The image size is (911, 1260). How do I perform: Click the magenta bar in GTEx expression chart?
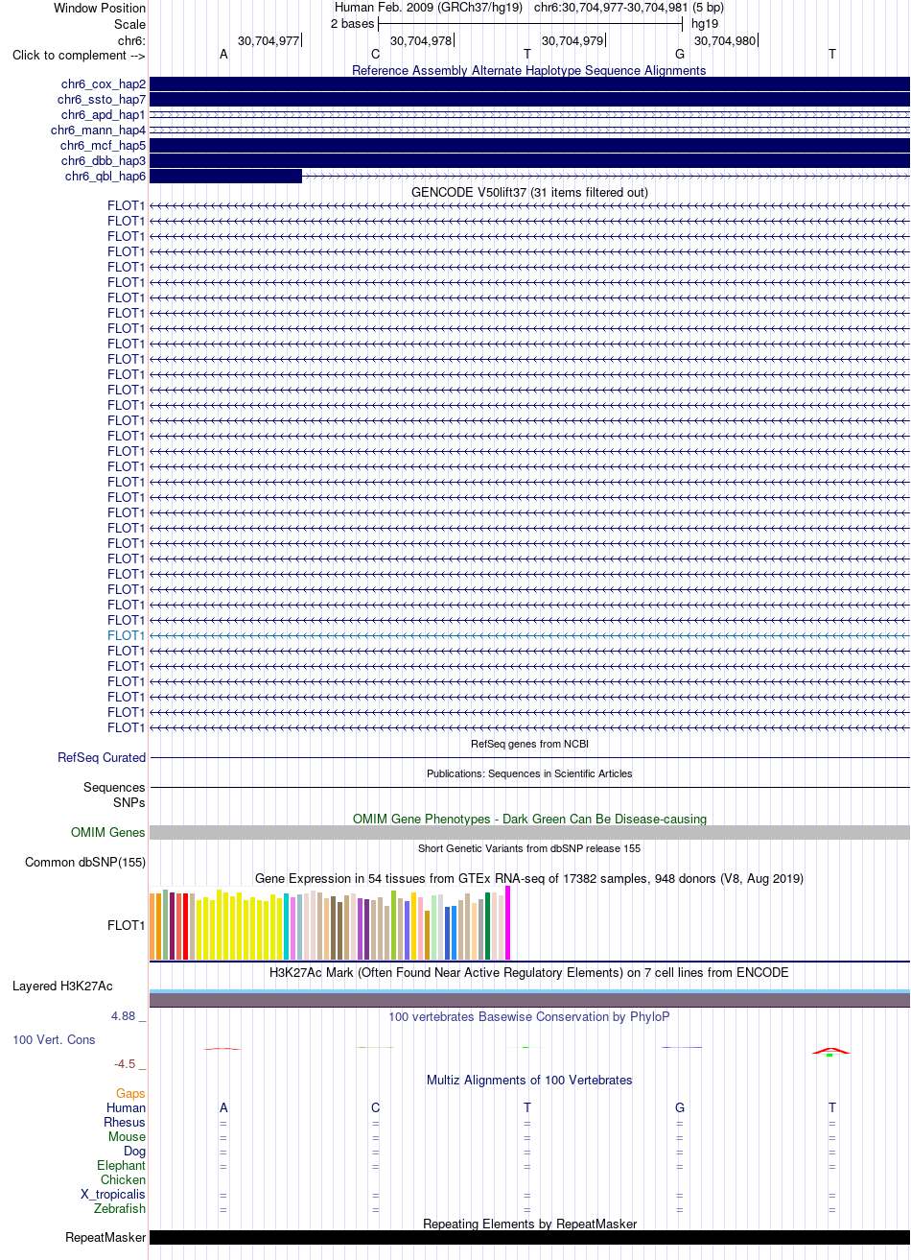pyautogui.click(x=508, y=922)
